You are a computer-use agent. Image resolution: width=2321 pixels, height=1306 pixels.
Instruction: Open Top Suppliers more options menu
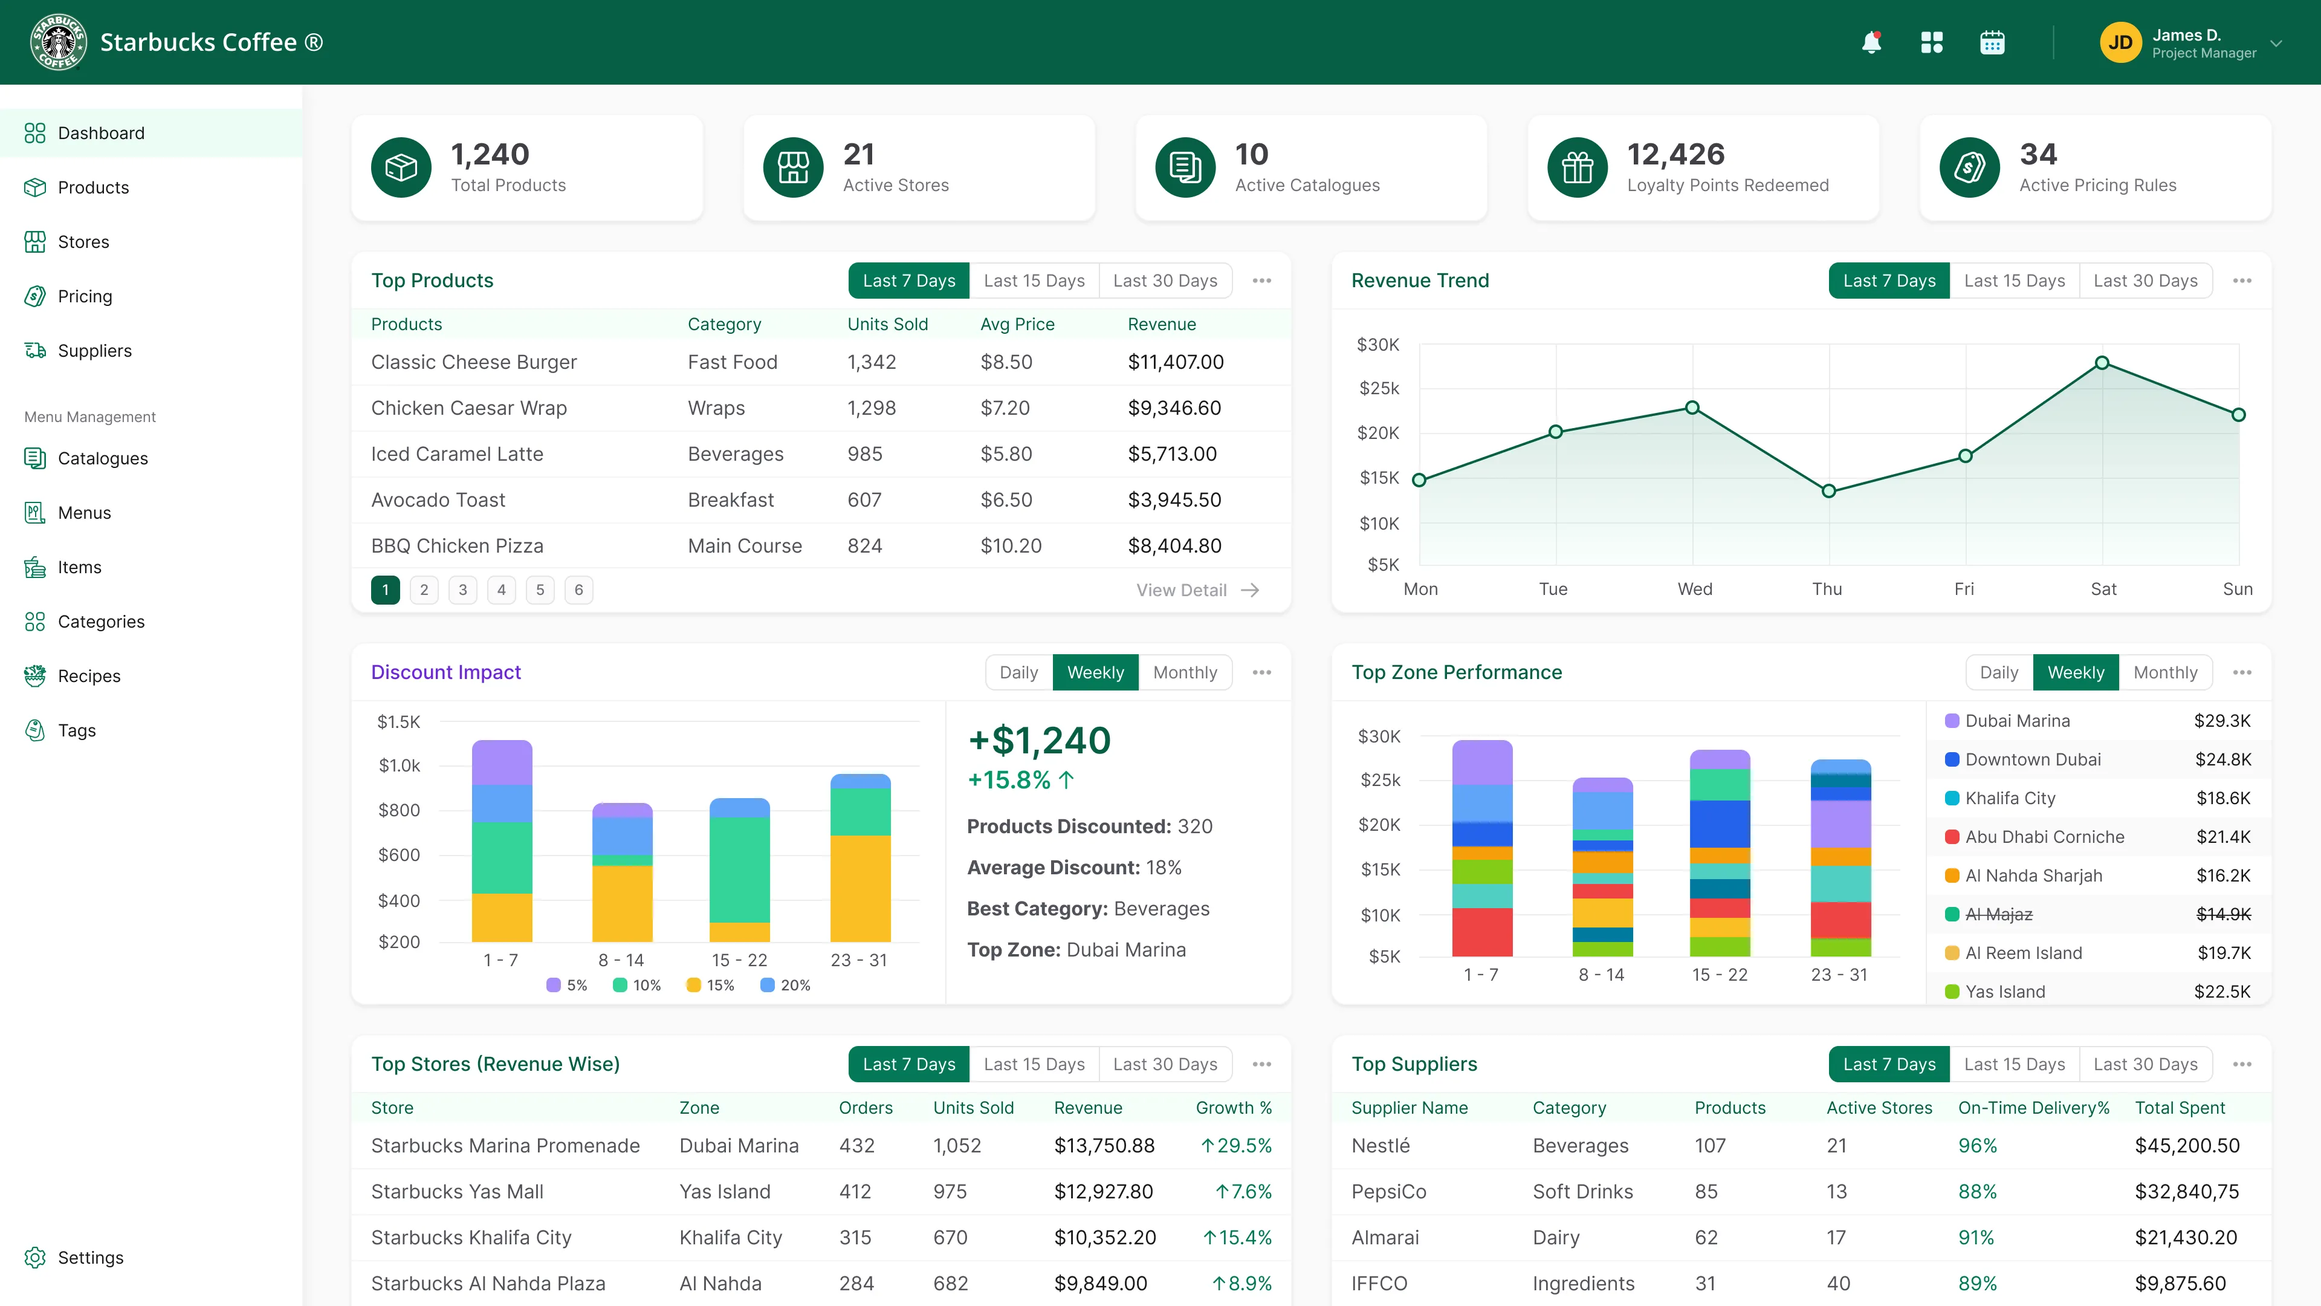2242,1064
